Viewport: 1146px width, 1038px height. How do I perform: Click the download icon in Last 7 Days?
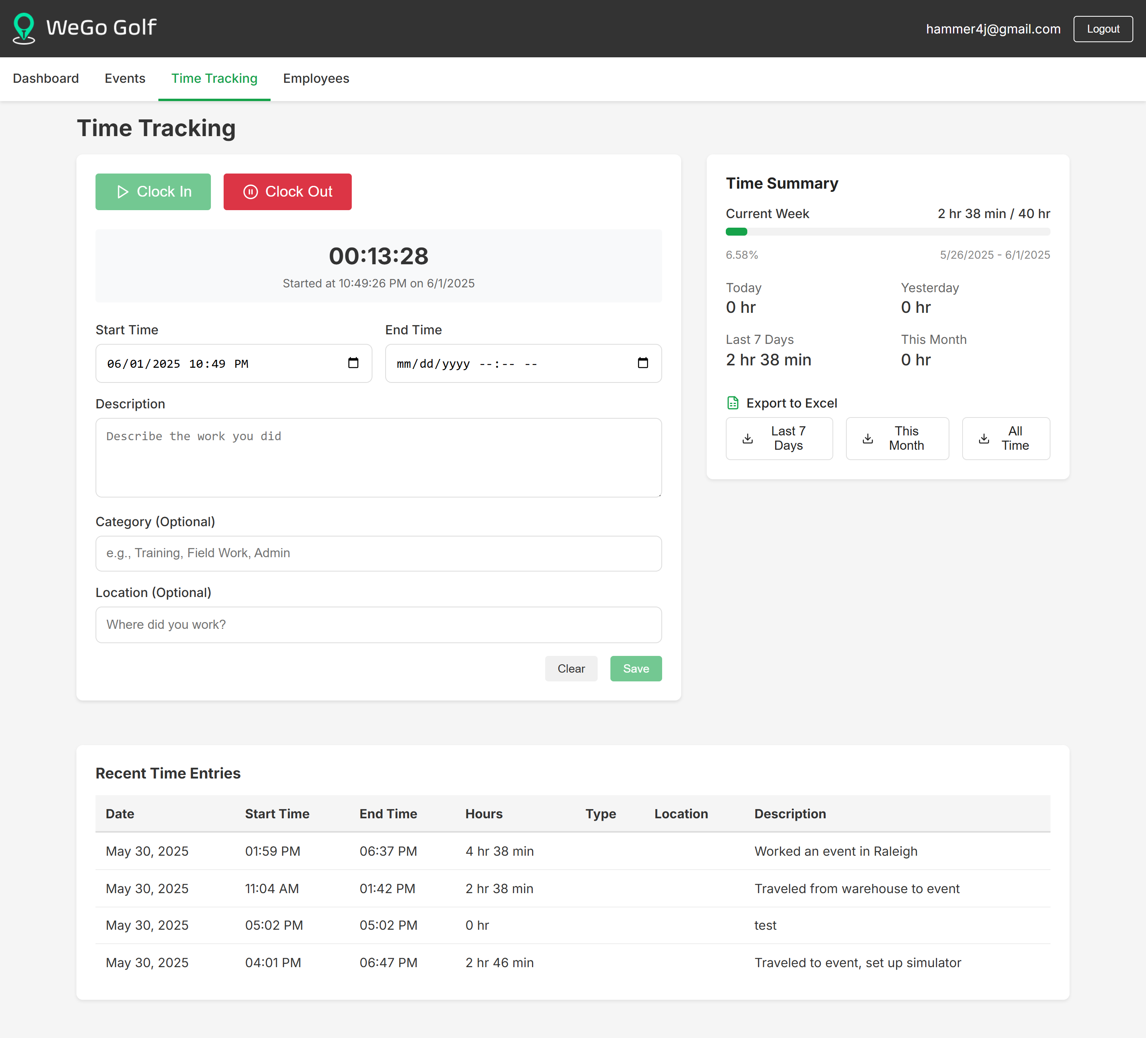pos(748,438)
